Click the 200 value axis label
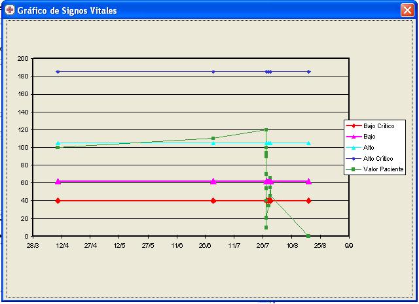This screenshot has width=419, height=304. [x=23, y=59]
